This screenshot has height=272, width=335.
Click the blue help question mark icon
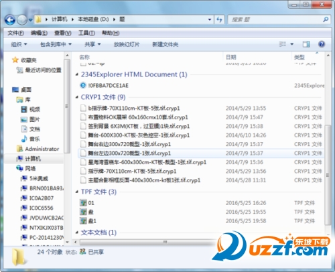(x=322, y=44)
